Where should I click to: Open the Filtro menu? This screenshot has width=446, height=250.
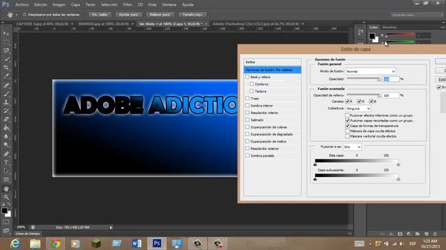click(128, 5)
